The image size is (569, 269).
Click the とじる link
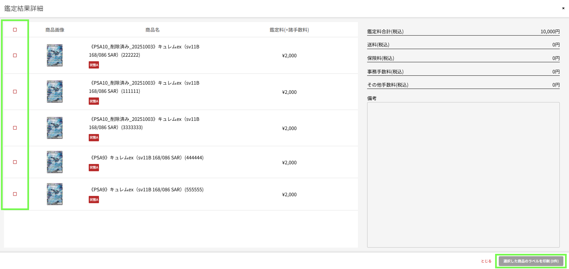pyautogui.click(x=486, y=261)
